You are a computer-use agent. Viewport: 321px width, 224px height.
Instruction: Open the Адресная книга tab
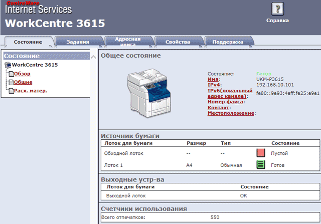[128, 42]
